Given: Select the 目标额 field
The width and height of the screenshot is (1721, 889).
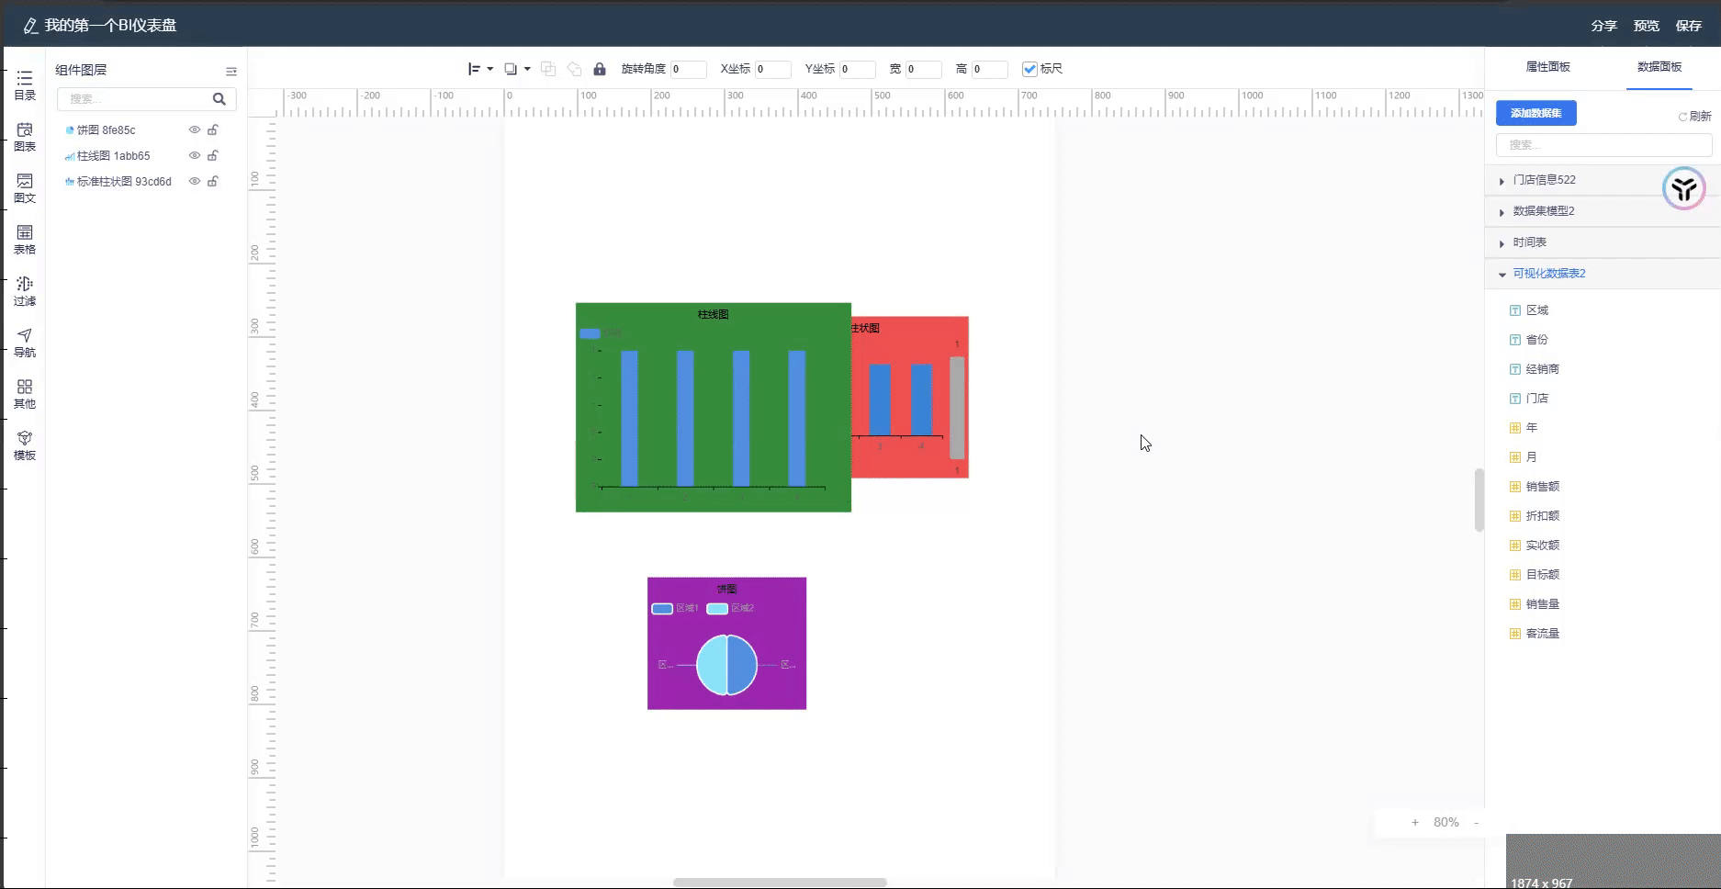Looking at the screenshot, I should (1542, 575).
